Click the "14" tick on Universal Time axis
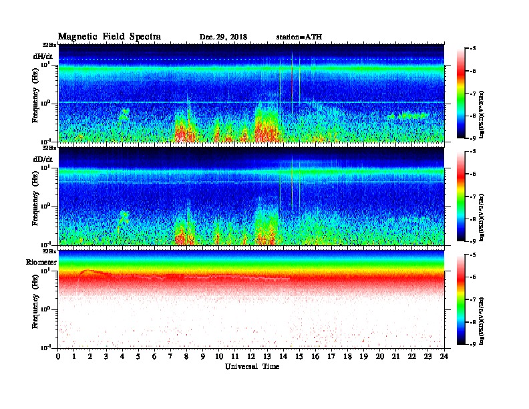The image size is (529, 409). pyautogui.click(x=283, y=357)
